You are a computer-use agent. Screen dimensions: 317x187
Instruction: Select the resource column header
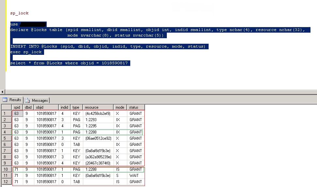98,107
